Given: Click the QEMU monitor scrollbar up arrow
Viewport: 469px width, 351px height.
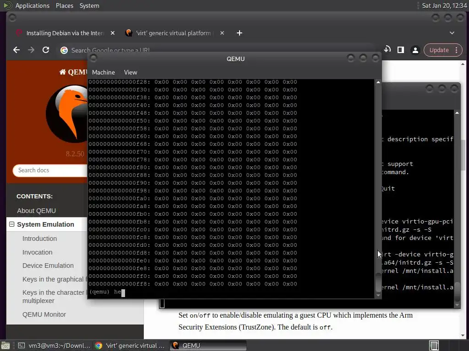Looking at the screenshot, I should pyautogui.click(x=378, y=82).
